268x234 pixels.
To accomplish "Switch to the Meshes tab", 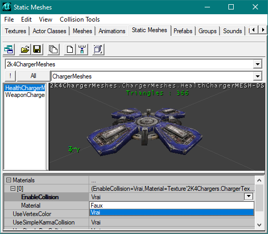I will click(82, 31).
